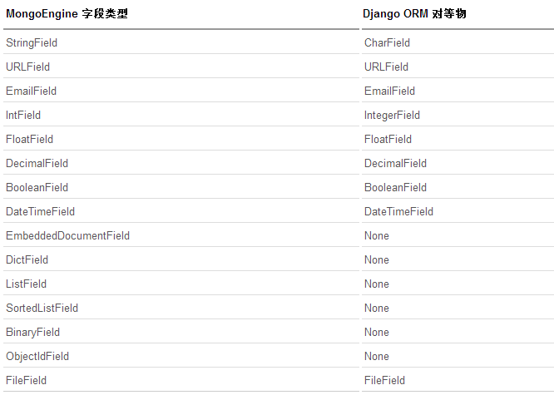Click the ObjectIdField row label
This screenshot has height=395, width=554.
37,356
